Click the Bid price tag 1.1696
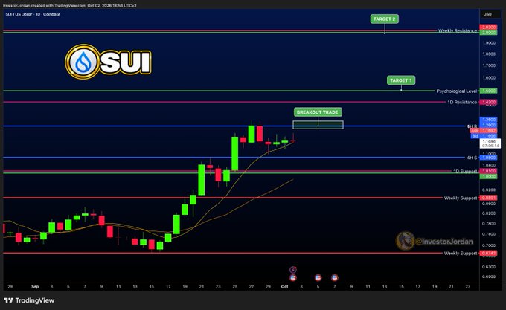 [x=484, y=136]
